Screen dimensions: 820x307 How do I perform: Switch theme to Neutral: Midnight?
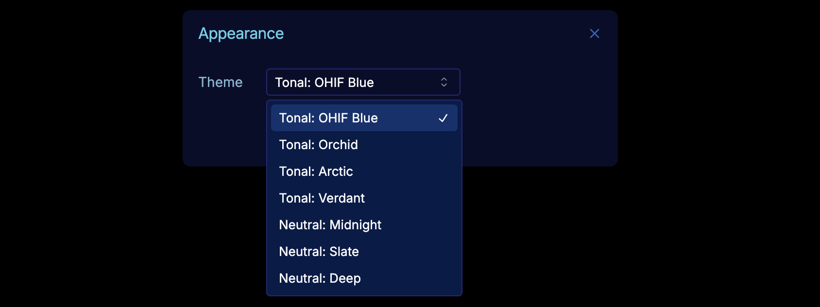(364, 225)
